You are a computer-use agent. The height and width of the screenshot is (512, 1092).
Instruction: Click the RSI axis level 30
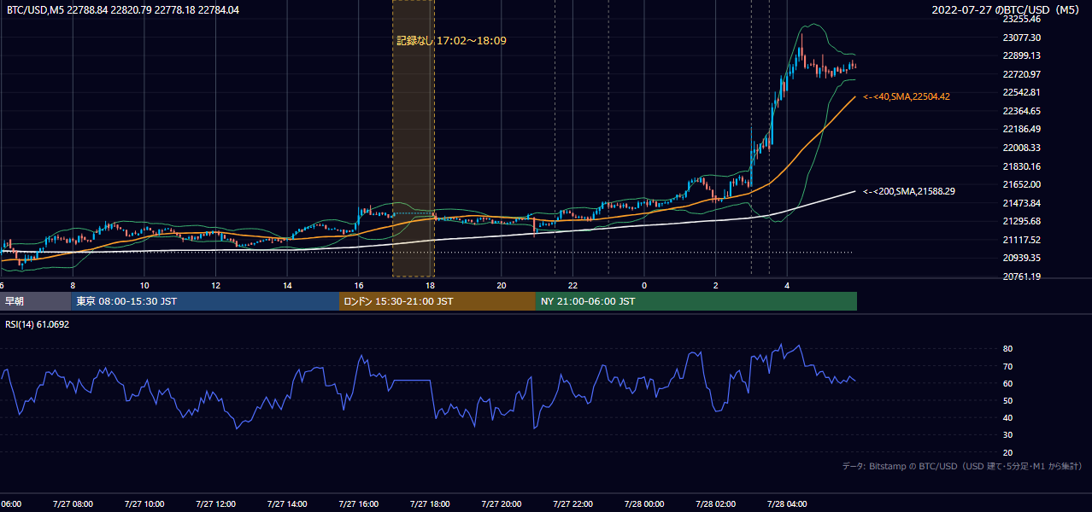point(1008,435)
